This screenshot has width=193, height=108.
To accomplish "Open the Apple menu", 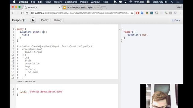I will point(14,2).
